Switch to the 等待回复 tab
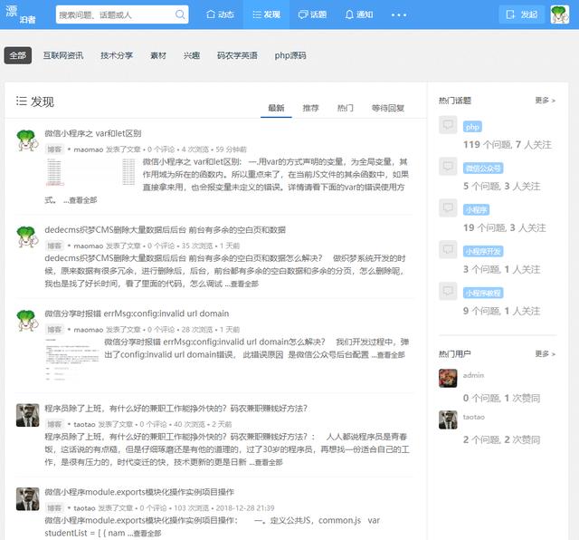 coord(388,108)
